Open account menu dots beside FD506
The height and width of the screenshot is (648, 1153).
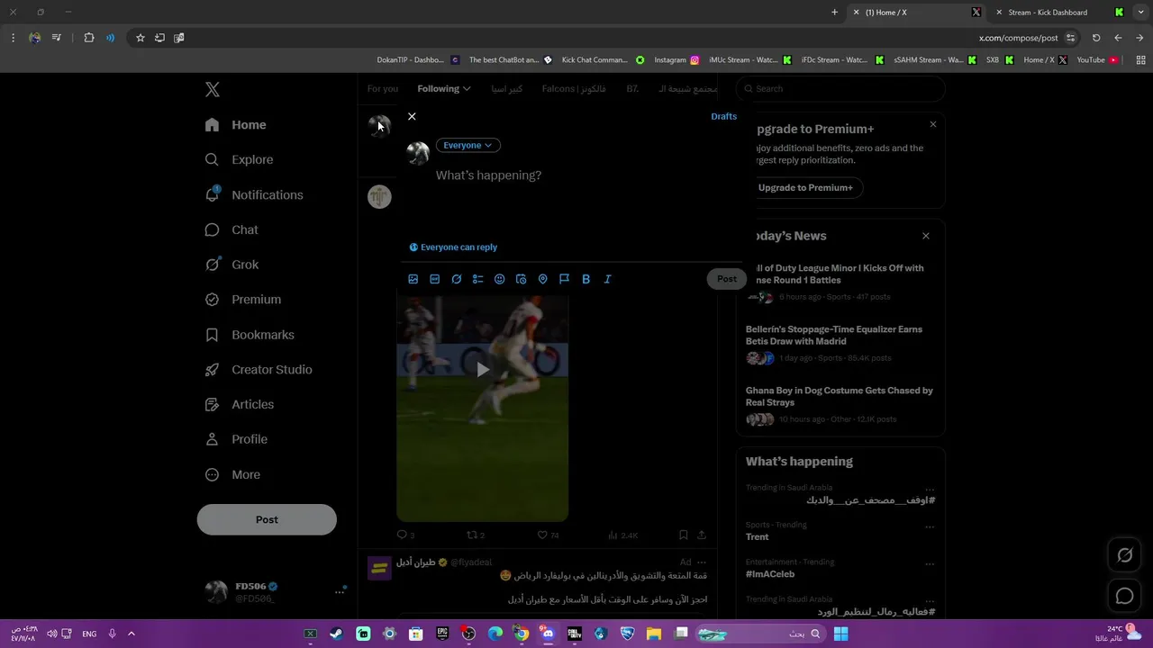[340, 591]
